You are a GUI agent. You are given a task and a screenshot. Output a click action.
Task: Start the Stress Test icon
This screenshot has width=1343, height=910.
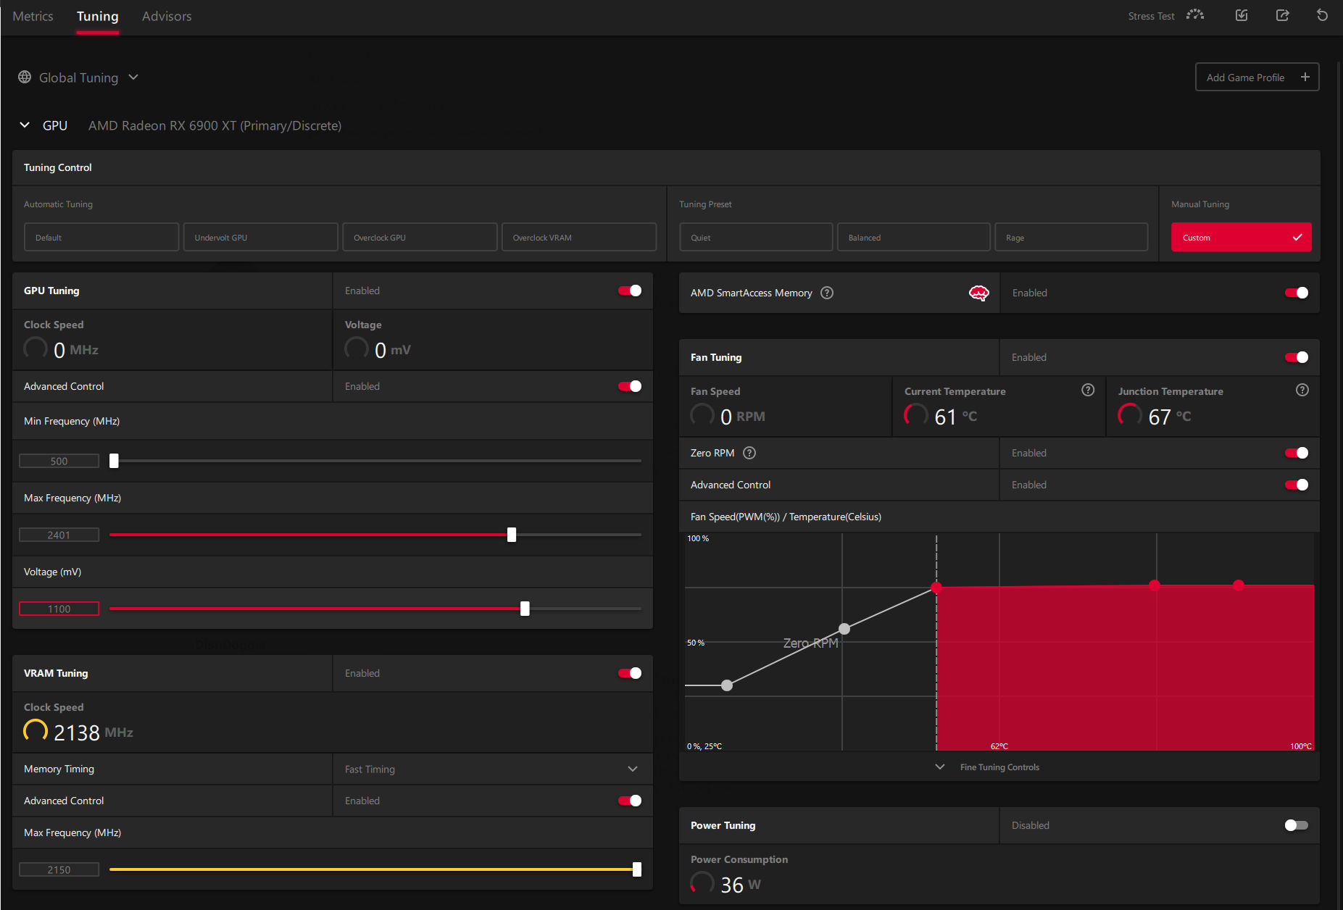1195,15
